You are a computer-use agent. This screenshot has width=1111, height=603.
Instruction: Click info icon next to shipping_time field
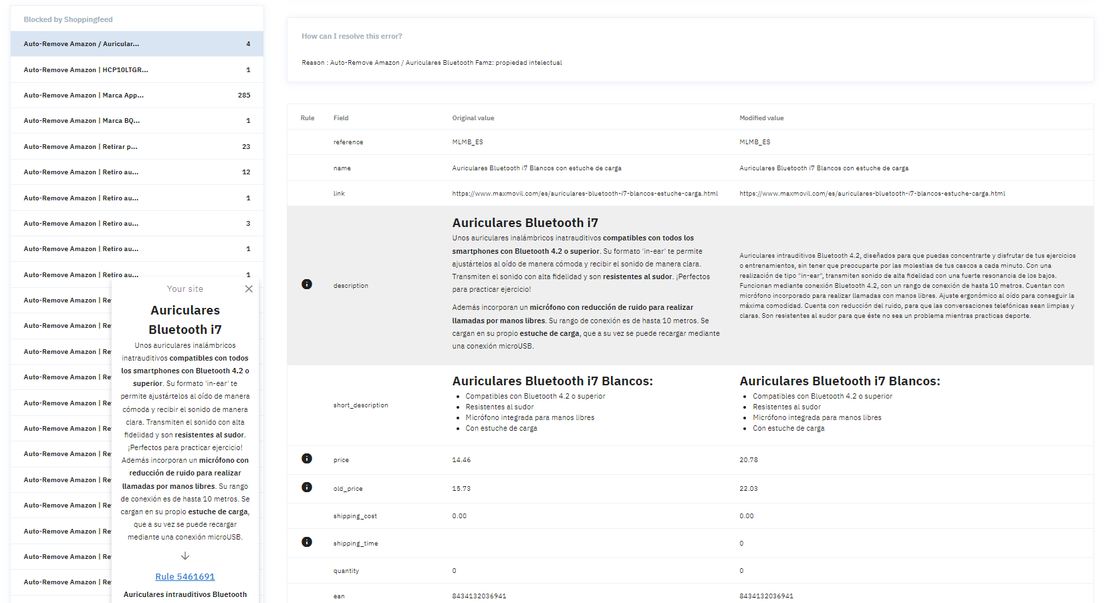coord(307,542)
